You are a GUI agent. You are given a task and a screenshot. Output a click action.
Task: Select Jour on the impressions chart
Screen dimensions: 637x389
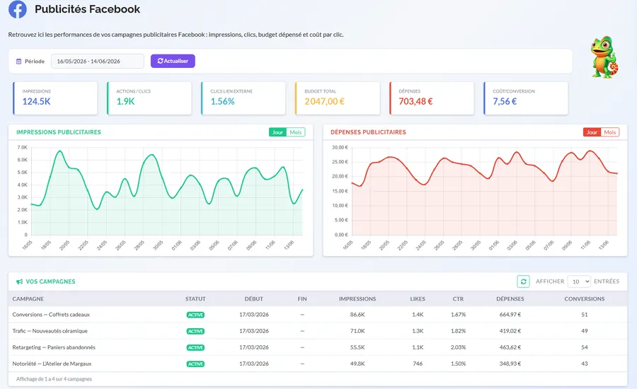277,132
